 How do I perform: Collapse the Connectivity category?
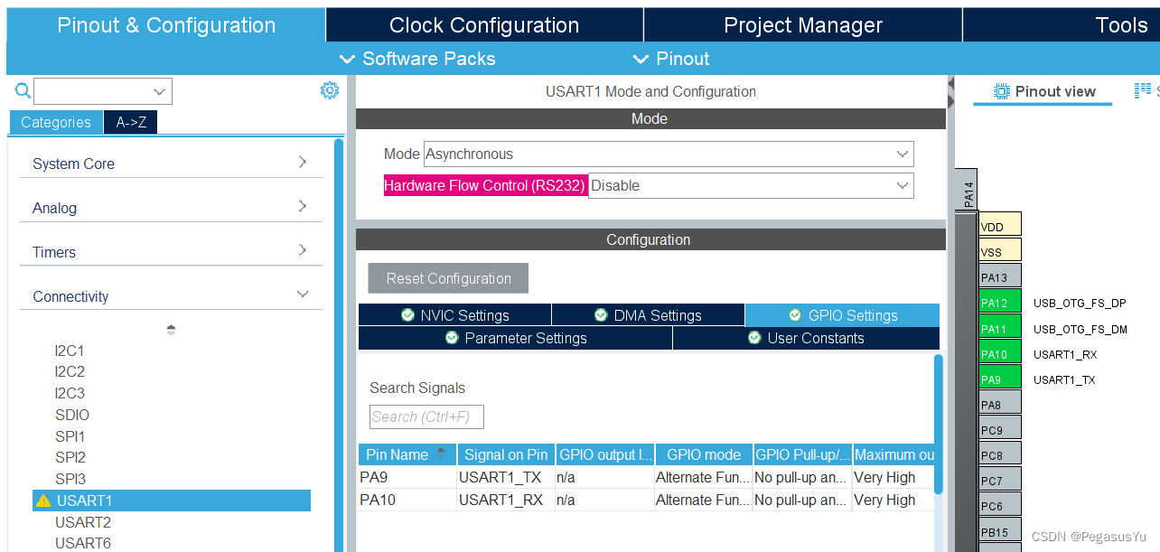tap(170, 296)
